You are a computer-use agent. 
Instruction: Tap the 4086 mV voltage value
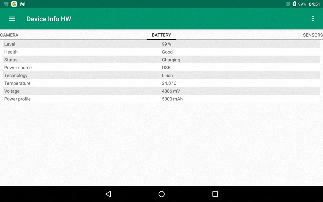[171, 91]
